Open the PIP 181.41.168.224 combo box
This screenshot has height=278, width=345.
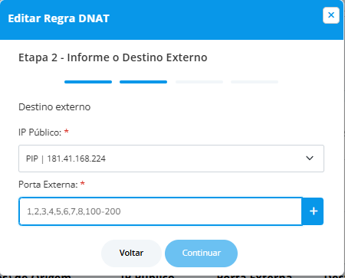point(171,159)
